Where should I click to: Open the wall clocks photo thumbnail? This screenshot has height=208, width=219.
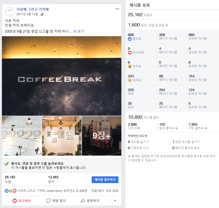(22, 136)
